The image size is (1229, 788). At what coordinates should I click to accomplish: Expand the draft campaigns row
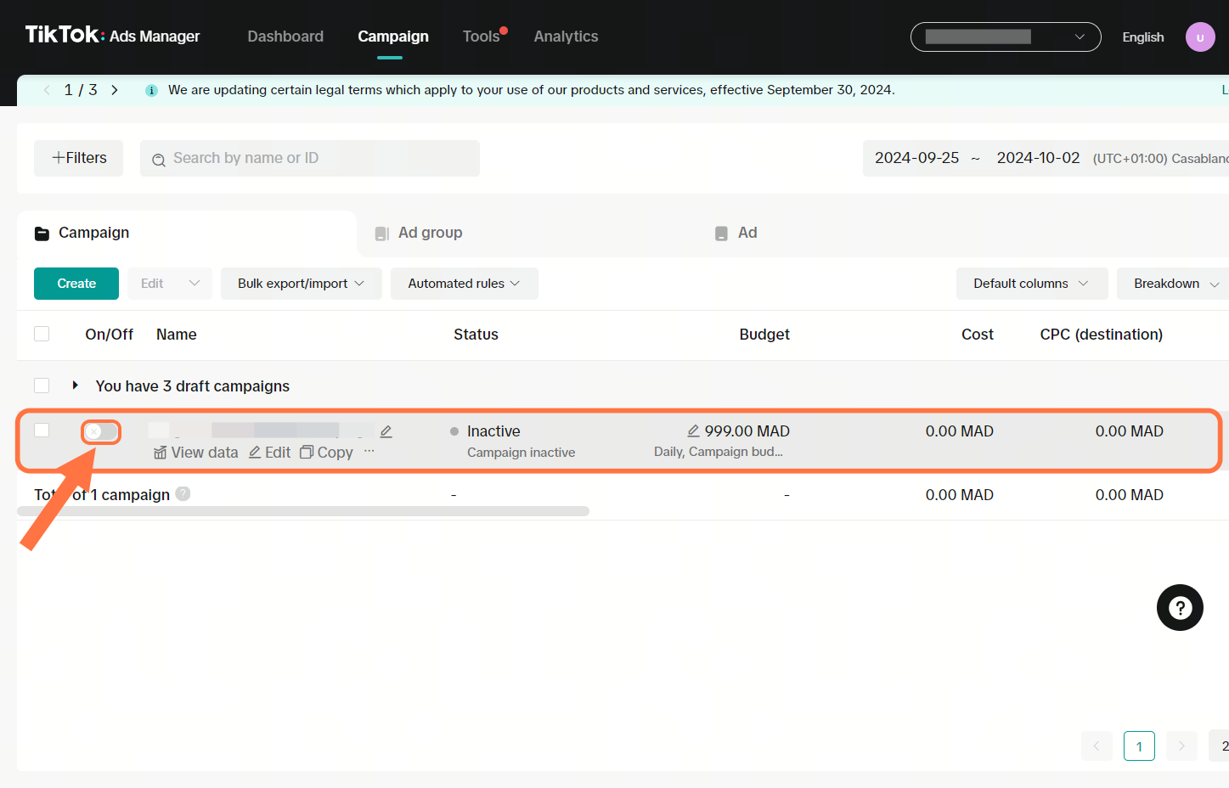(x=75, y=386)
